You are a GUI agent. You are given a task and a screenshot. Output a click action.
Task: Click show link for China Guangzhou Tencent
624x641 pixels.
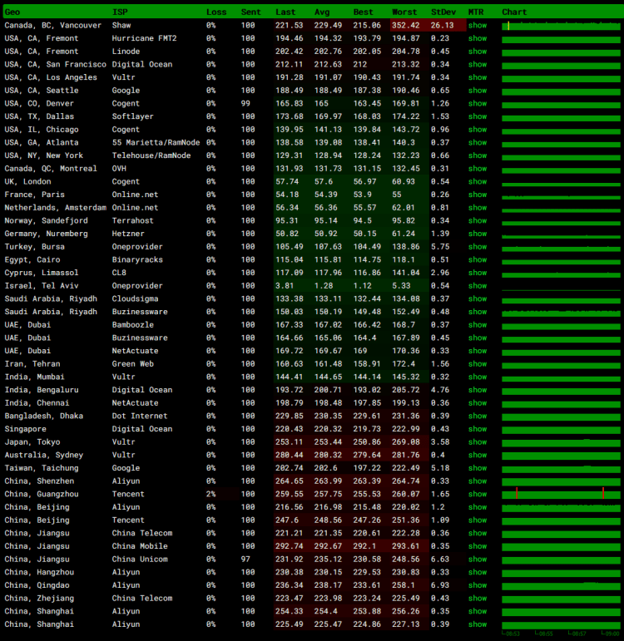click(x=478, y=495)
